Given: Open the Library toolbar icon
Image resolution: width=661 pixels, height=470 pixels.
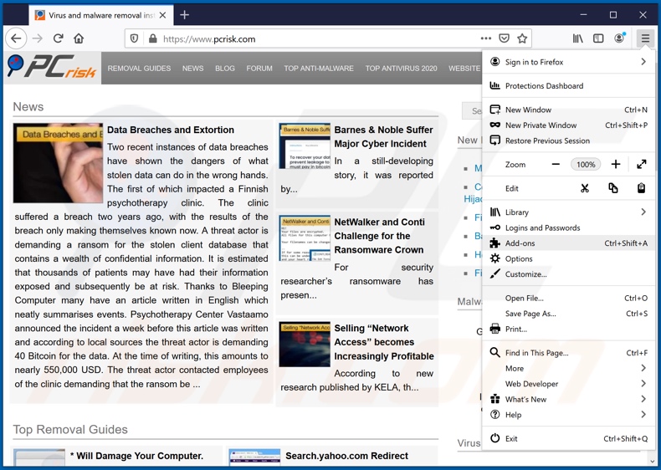Looking at the screenshot, I should [577, 38].
